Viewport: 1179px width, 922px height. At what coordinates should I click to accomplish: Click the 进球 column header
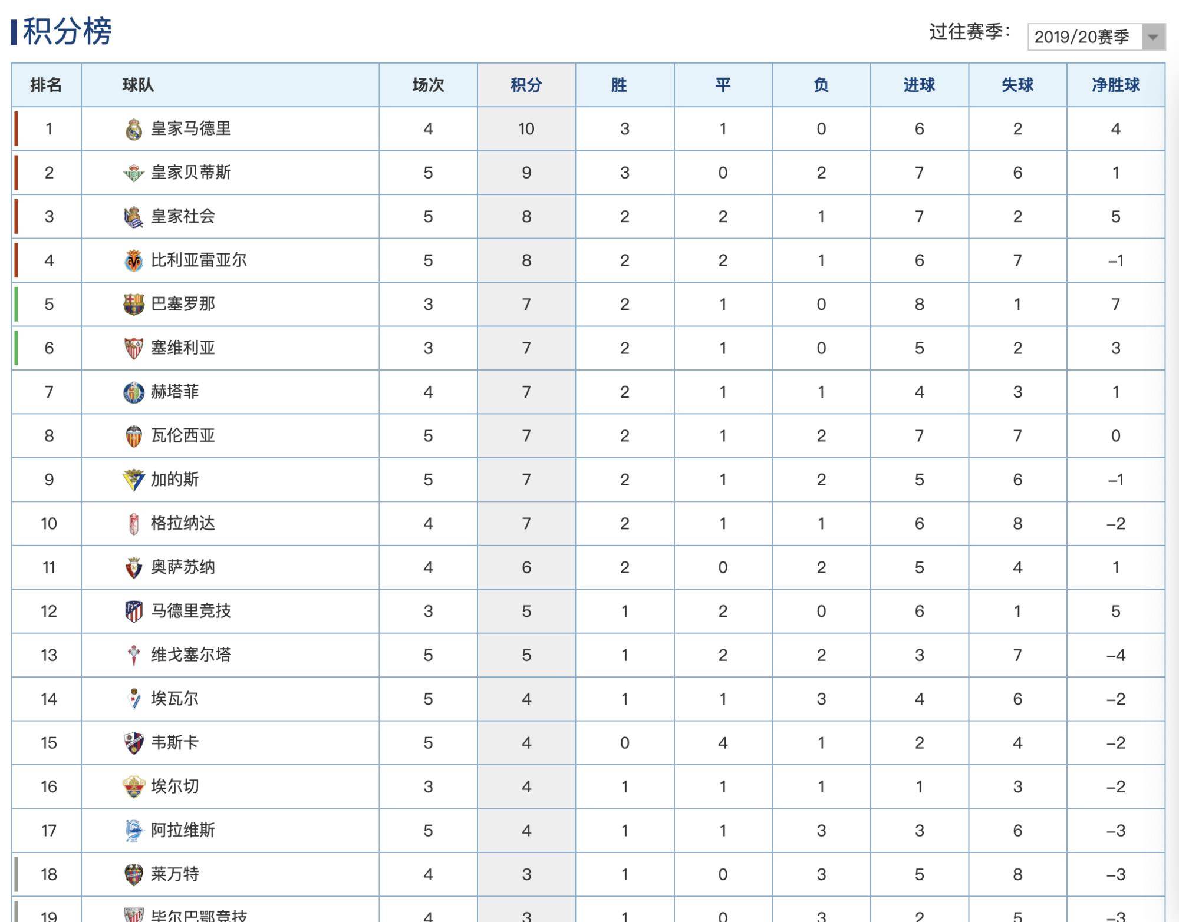click(919, 85)
